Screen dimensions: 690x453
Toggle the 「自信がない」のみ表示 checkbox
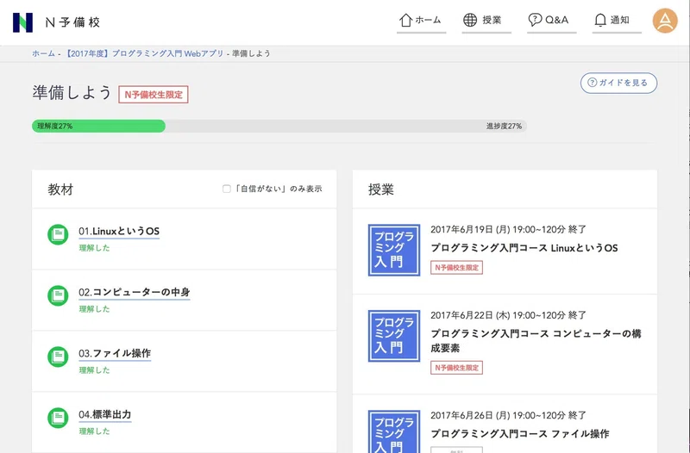click(227, 189)
